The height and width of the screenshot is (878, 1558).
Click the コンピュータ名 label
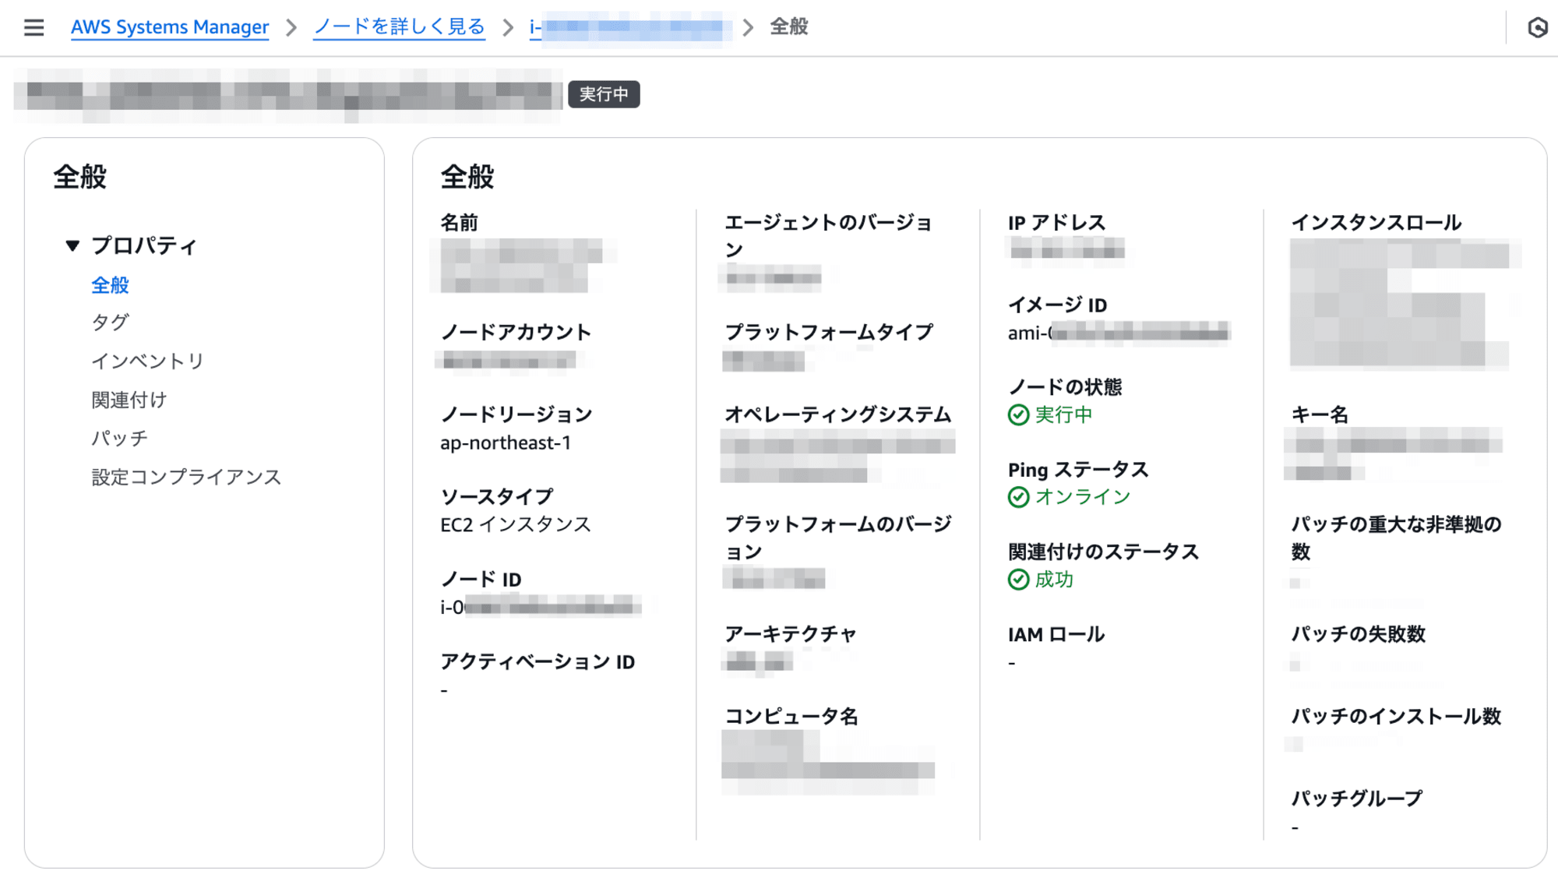791,717
